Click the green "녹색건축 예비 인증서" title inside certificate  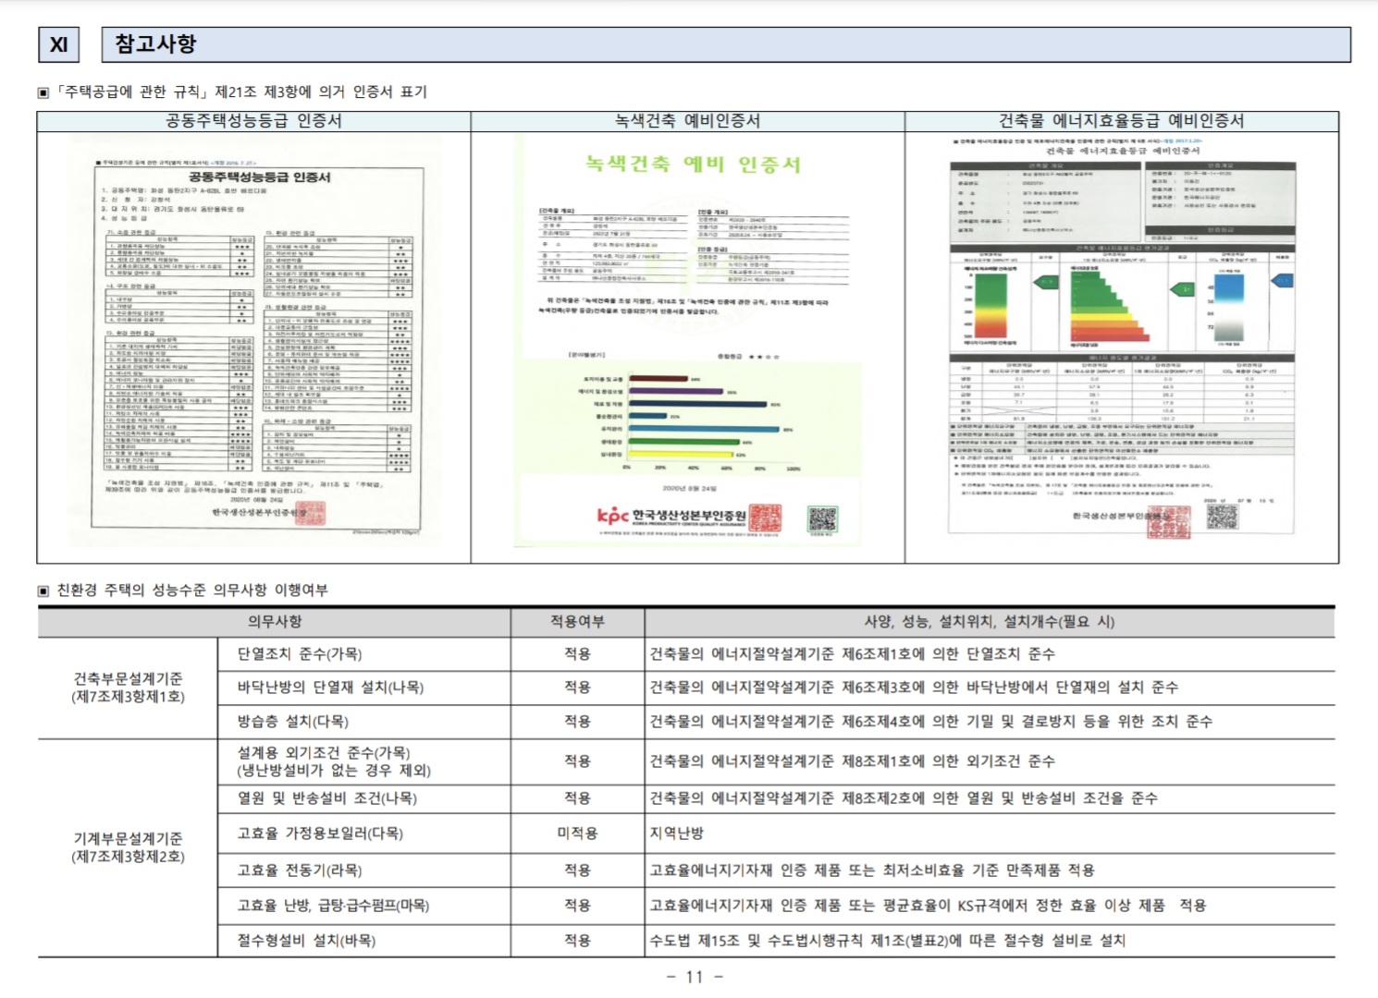click(x=693, y=164)
